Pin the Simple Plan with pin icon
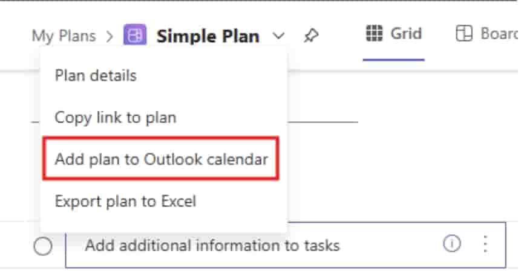 pyautogui.click(x=310, y=36)
